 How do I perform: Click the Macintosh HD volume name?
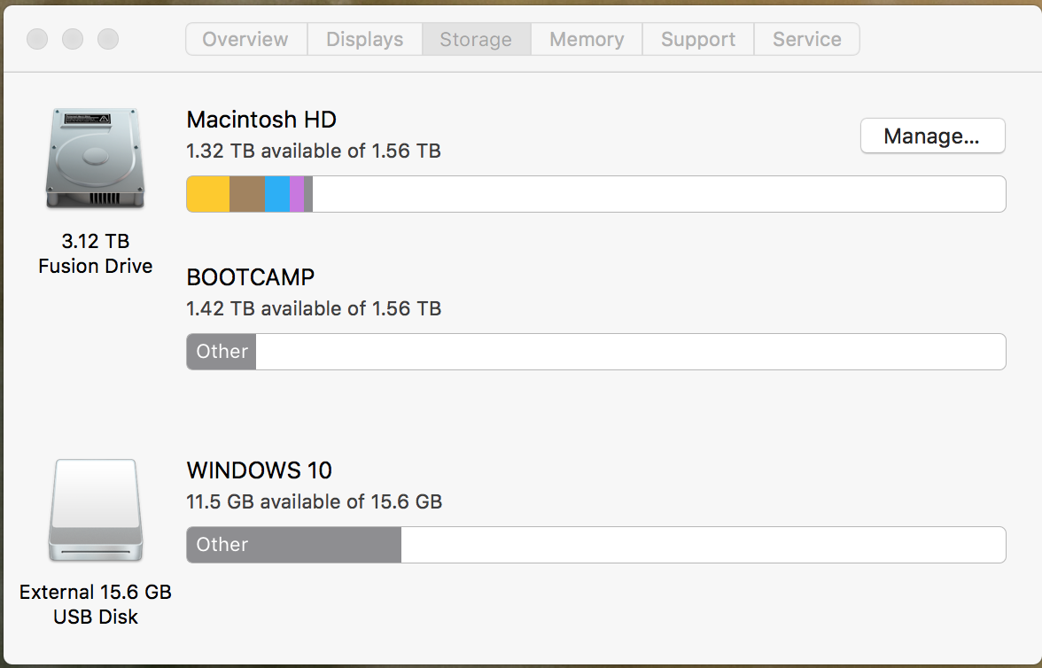tap(261, 120)
